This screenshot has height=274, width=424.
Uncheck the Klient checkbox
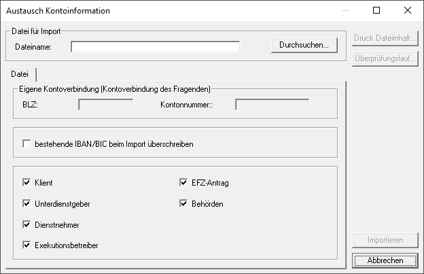[27, 183]
